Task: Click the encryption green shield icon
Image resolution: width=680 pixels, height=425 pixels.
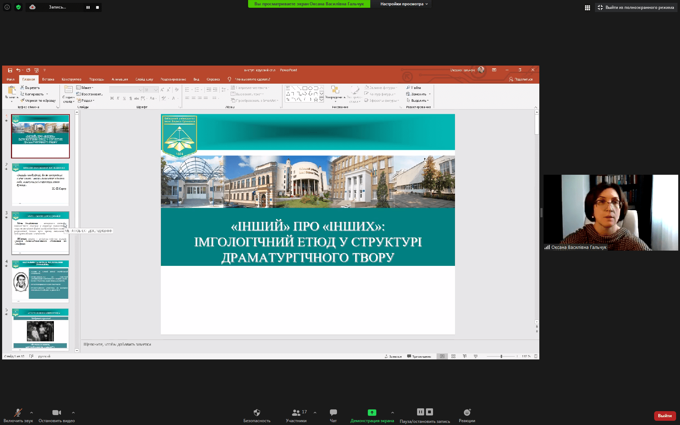Action: click(x=18, y=7)
